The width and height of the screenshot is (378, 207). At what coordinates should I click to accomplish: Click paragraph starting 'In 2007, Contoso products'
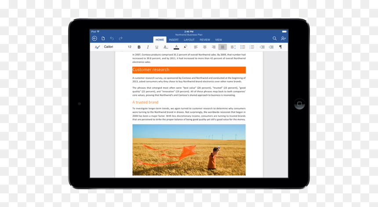[189, 58]
